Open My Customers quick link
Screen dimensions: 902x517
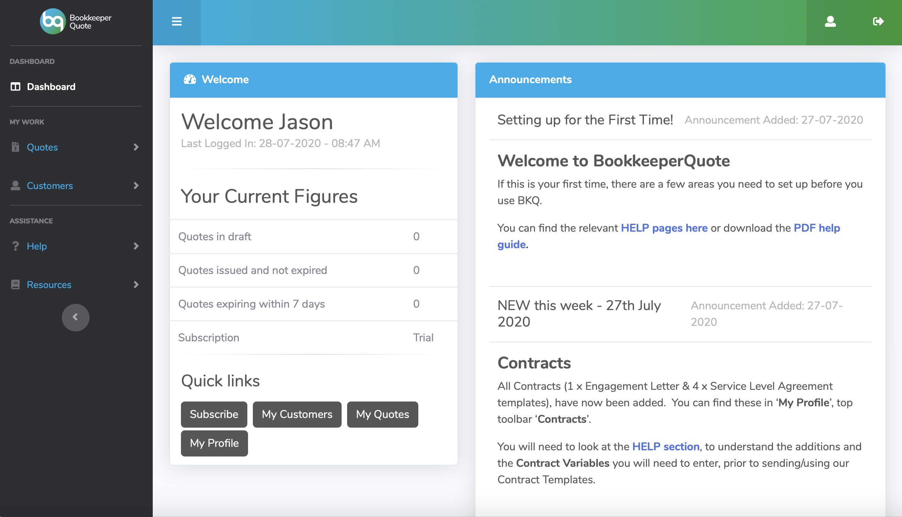tap(297, 414)
